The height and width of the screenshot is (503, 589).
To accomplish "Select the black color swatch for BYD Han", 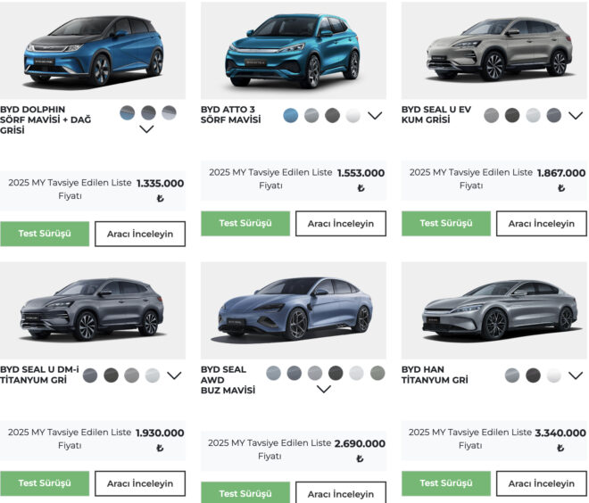I will point(534,375).
